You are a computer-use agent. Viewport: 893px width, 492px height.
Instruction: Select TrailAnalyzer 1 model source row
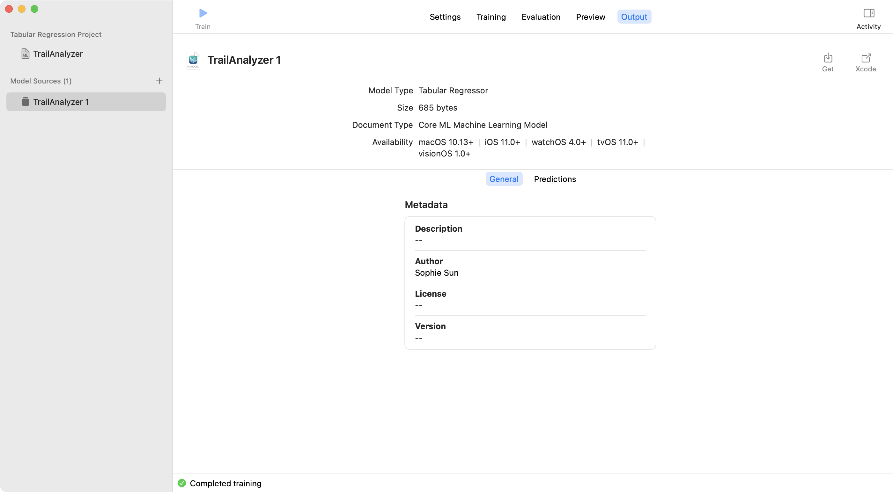click(86, 102)
